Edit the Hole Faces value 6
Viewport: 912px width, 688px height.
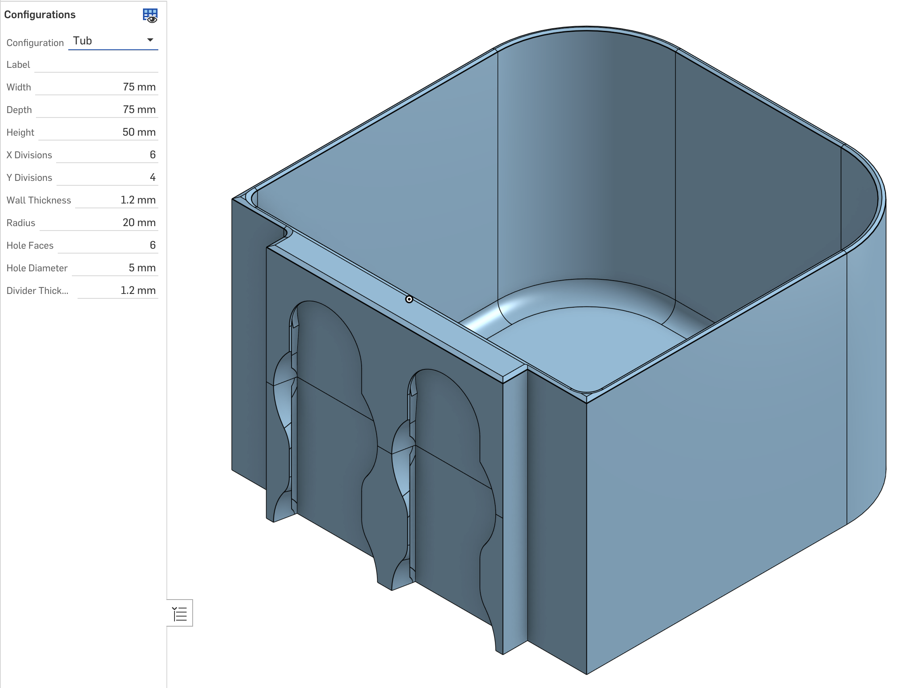pos(108,245)
